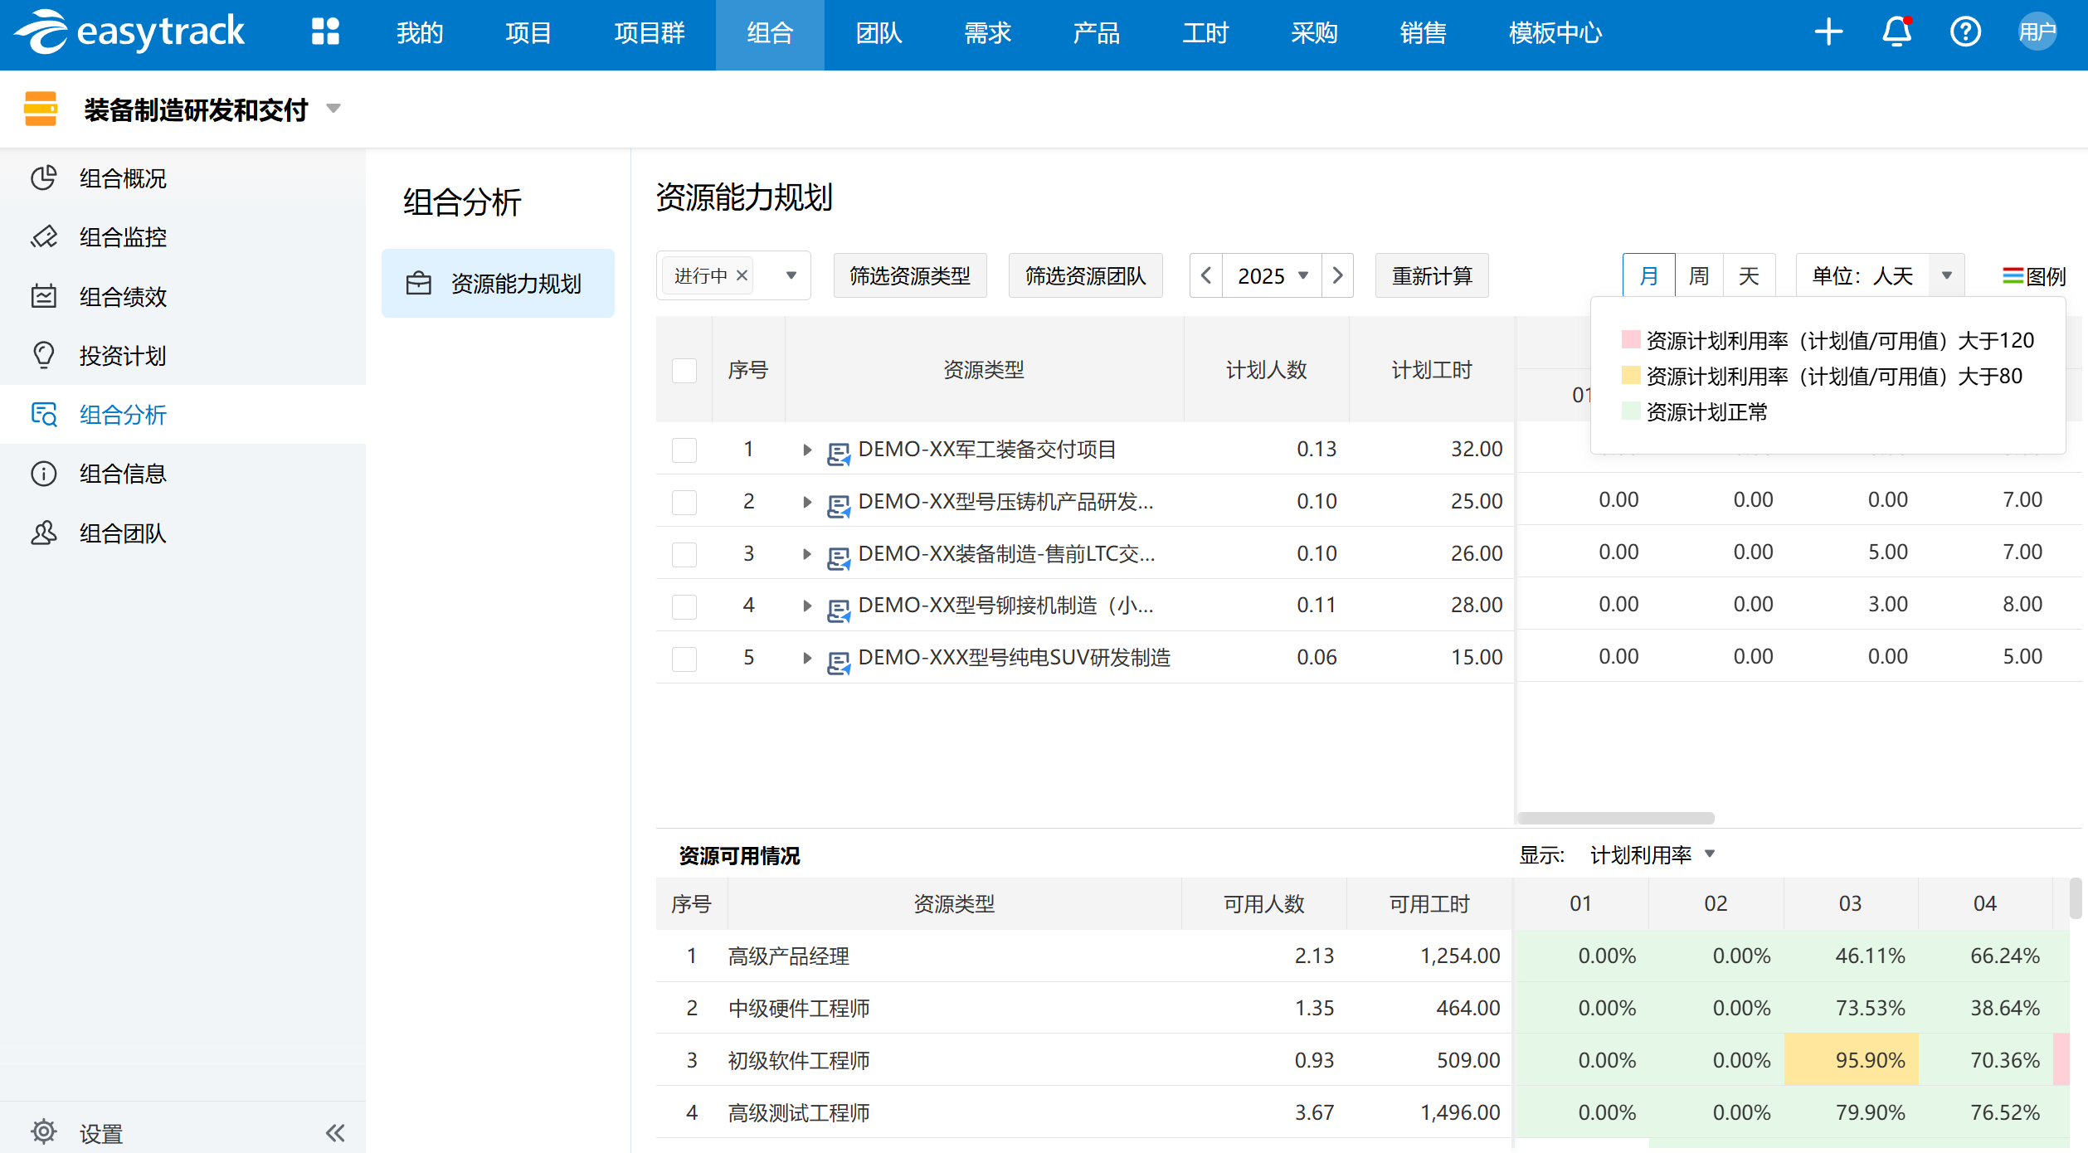Switch to the 周 week view tab
This screenshot has height=1153, width=2088.
(1699, 276)
